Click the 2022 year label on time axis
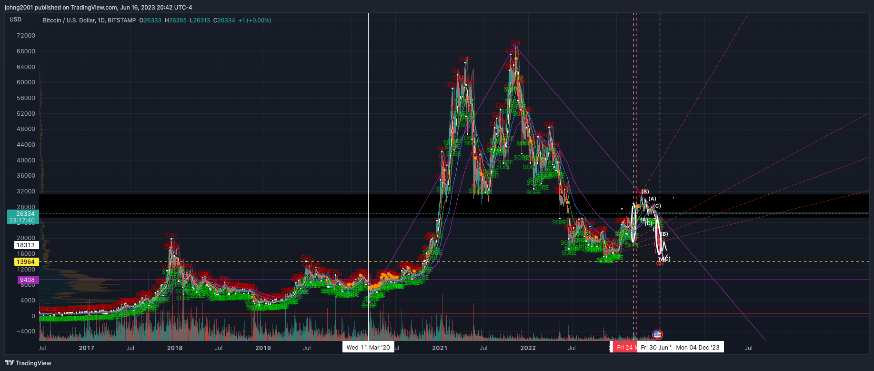 (528, 348)
